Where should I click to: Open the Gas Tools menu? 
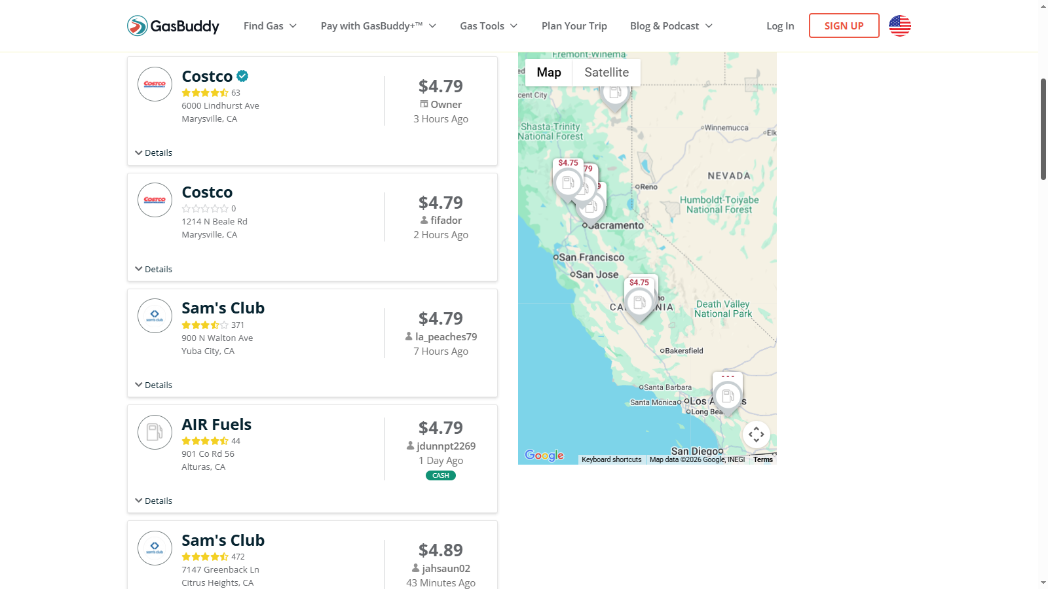click(x=489, y=26)
